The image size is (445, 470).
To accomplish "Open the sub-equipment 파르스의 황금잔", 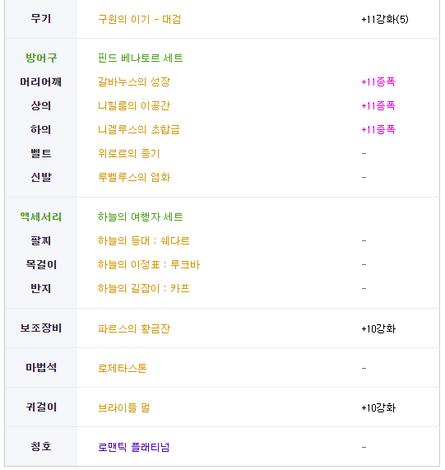I will point(134,328).
